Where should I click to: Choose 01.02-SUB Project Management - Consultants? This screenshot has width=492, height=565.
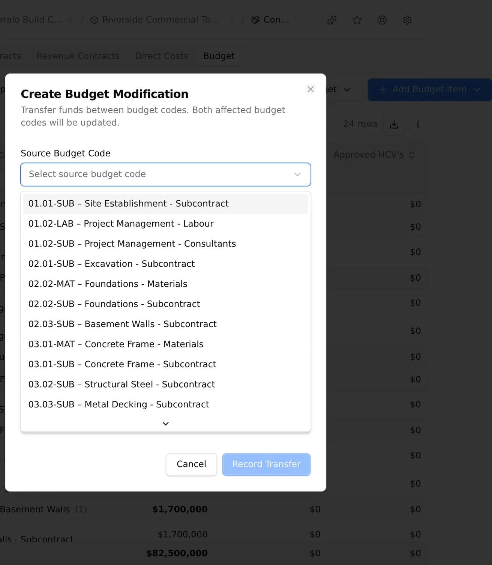tap(165, 244)
